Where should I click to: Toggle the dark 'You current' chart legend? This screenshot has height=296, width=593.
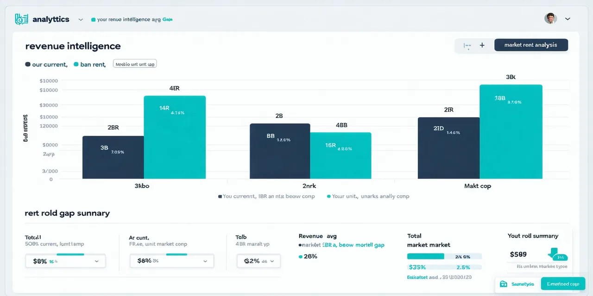click(x=266, y=196)
